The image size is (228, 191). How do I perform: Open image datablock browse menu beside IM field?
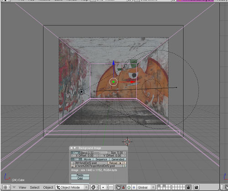[73, 163]
